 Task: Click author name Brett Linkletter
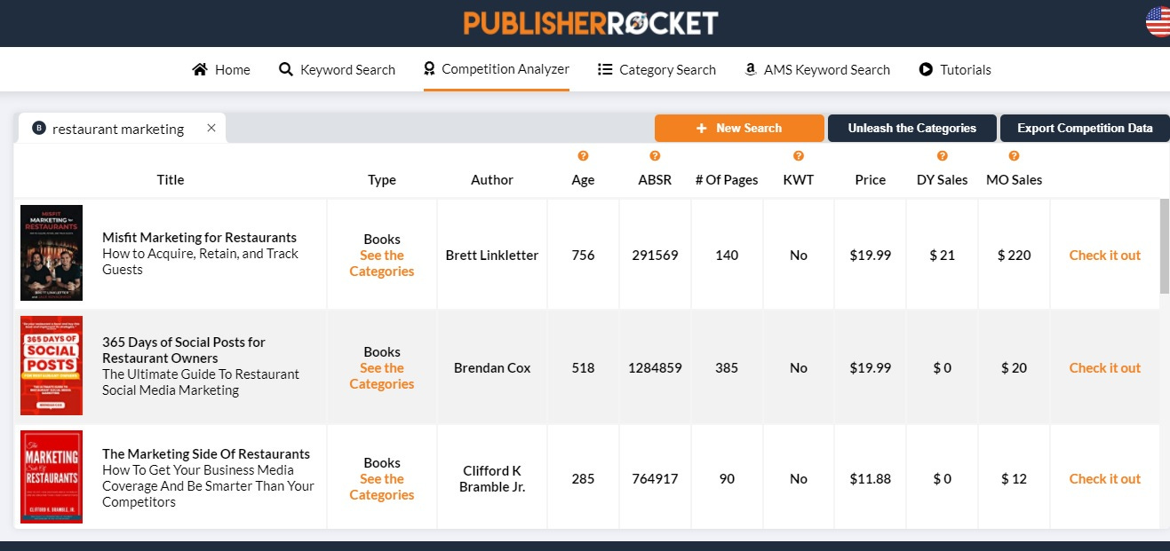point(492,255)
